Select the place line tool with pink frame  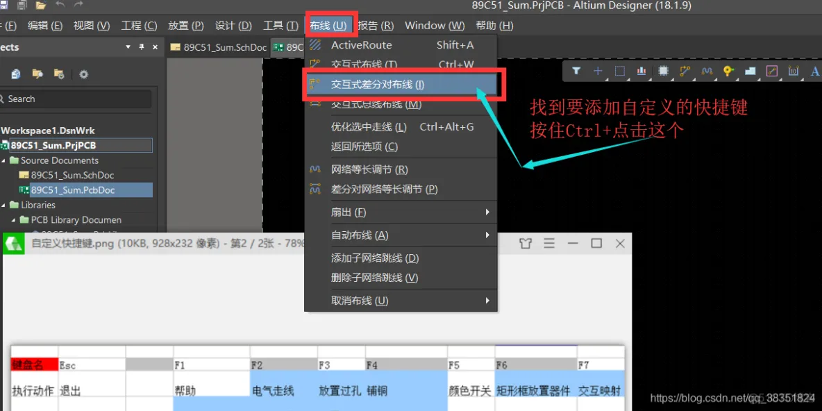click(772, 71)
